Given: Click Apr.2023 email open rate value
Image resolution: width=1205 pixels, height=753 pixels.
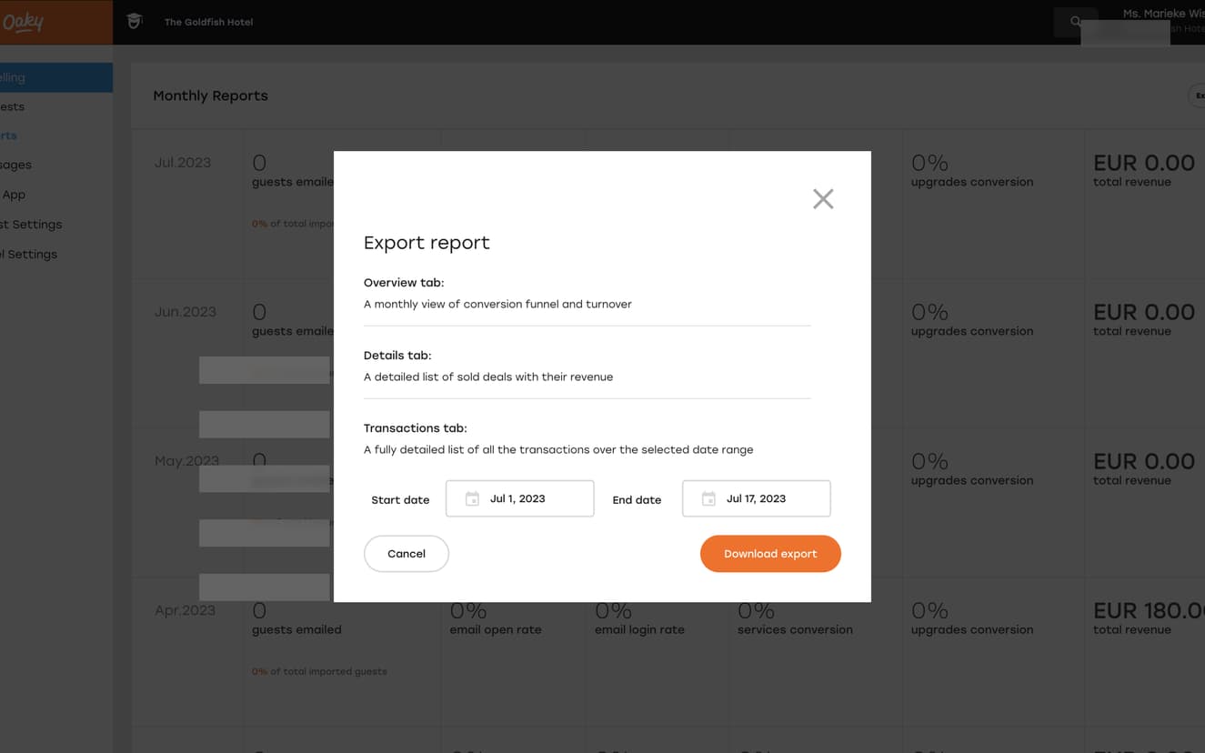Looking at the screenshot, I should pyautogui.click(x=468, y=610).
